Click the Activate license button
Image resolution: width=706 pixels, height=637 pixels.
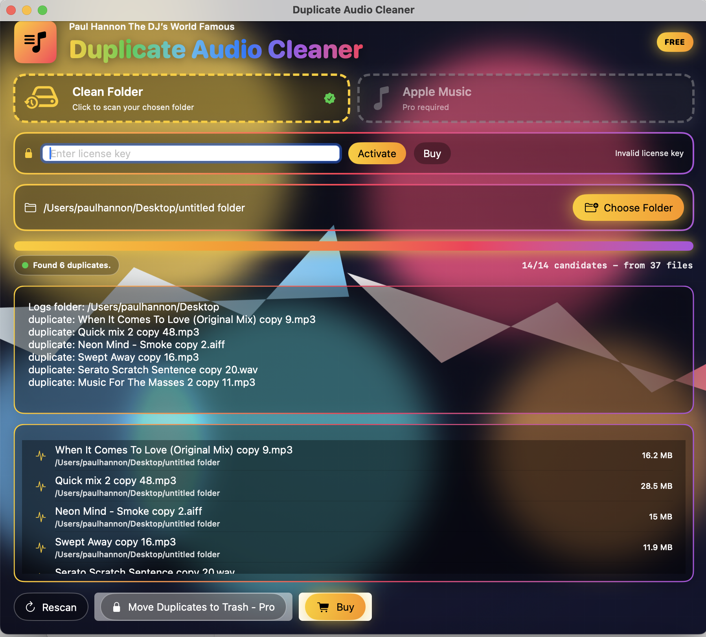377,153
